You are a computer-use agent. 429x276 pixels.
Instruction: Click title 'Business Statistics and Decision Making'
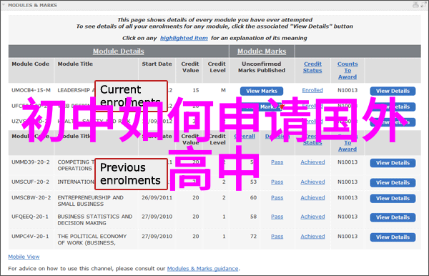pyautogui.click(x=95, y=220)
